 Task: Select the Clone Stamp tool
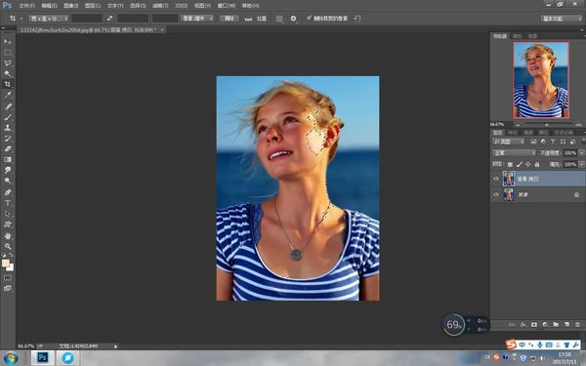[x=8, y=127]
